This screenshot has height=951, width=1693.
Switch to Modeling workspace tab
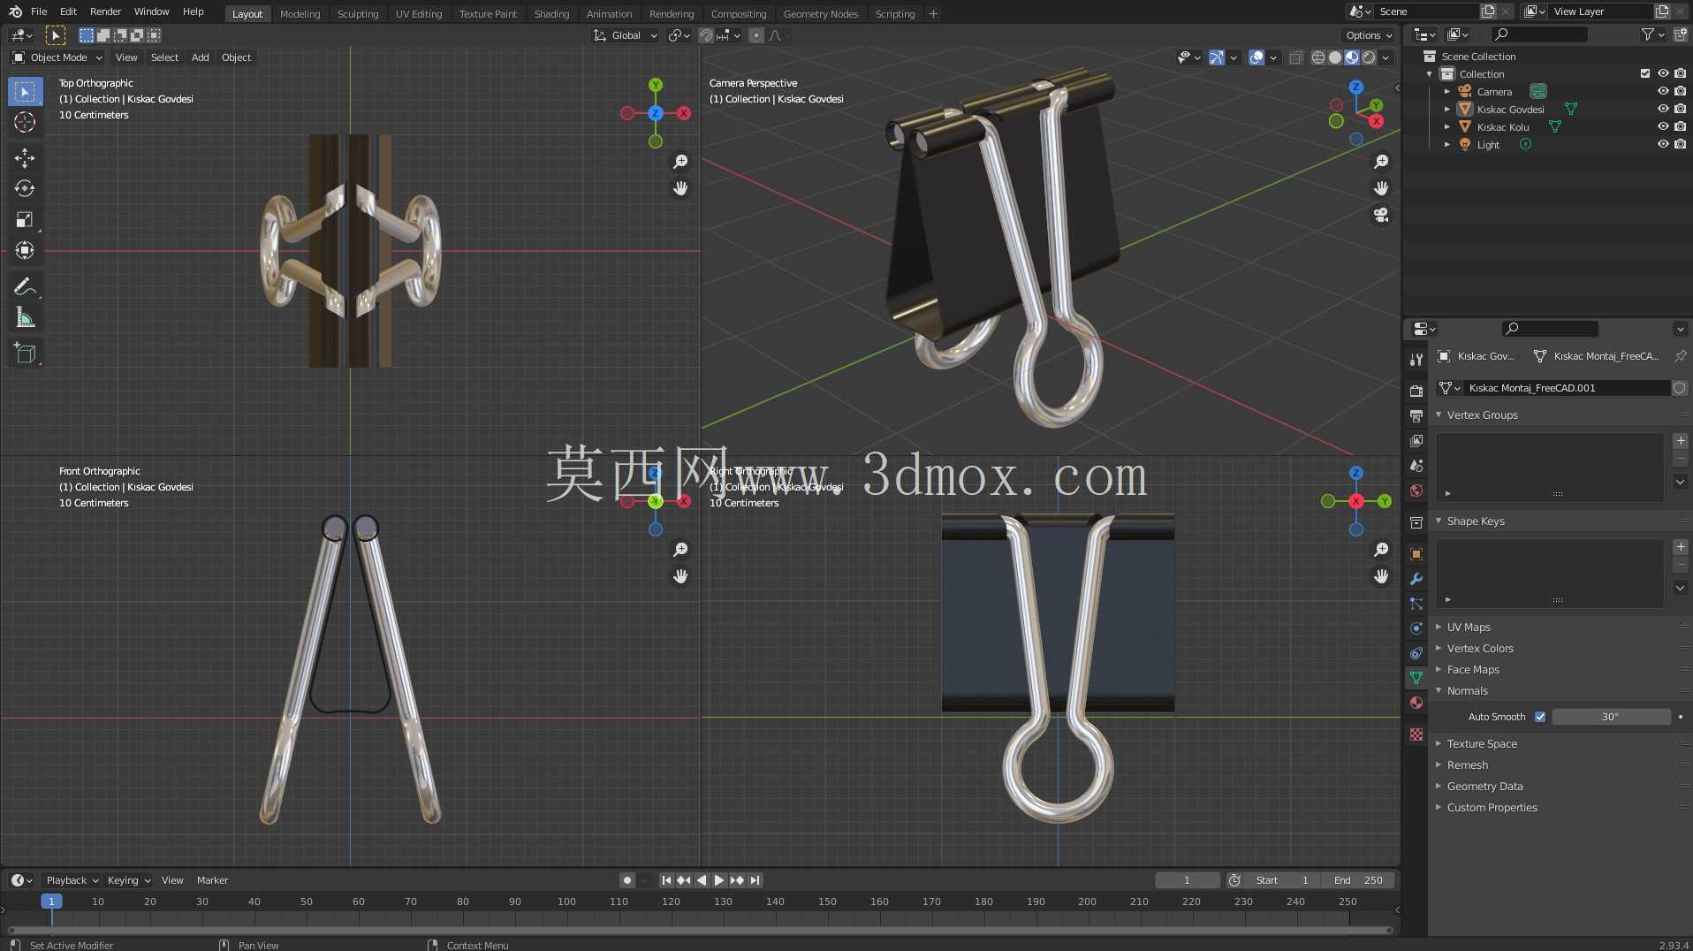[300, 13]
